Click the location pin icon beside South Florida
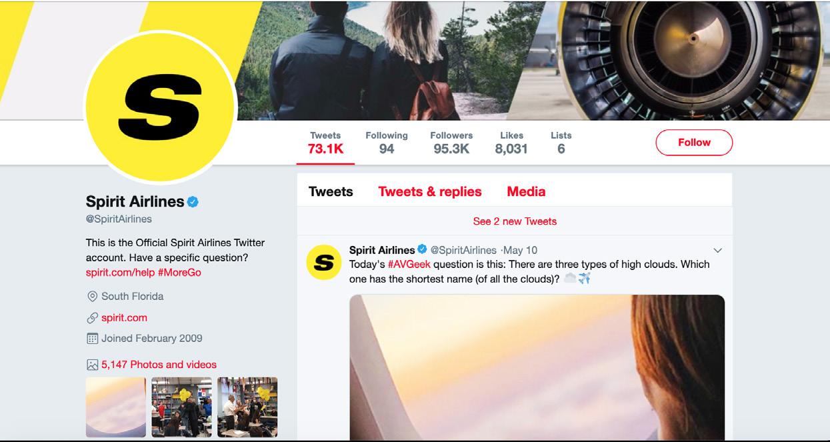Screen dimensions: 830x442 coord(93,296)
